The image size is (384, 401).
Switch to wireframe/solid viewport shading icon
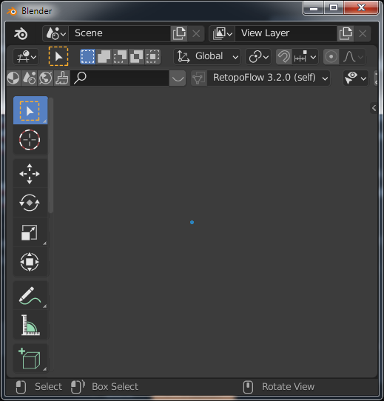click(x=13, y=78)
